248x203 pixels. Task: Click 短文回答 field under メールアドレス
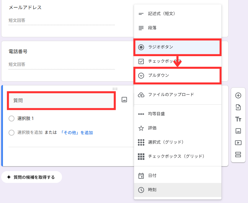(x=62, y=20)
